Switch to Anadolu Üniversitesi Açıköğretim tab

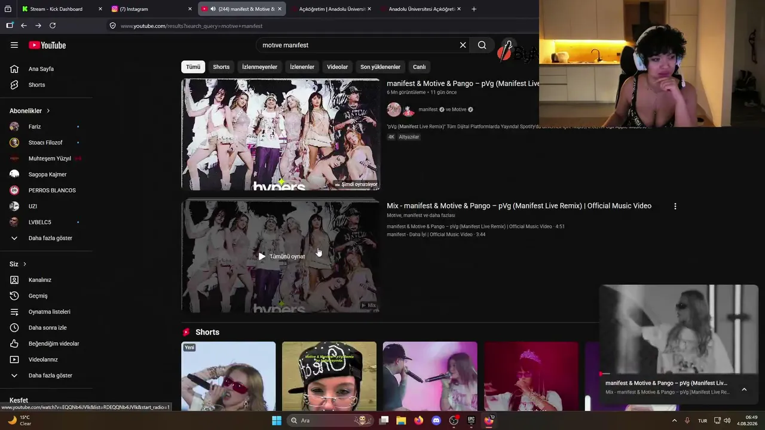421,9
